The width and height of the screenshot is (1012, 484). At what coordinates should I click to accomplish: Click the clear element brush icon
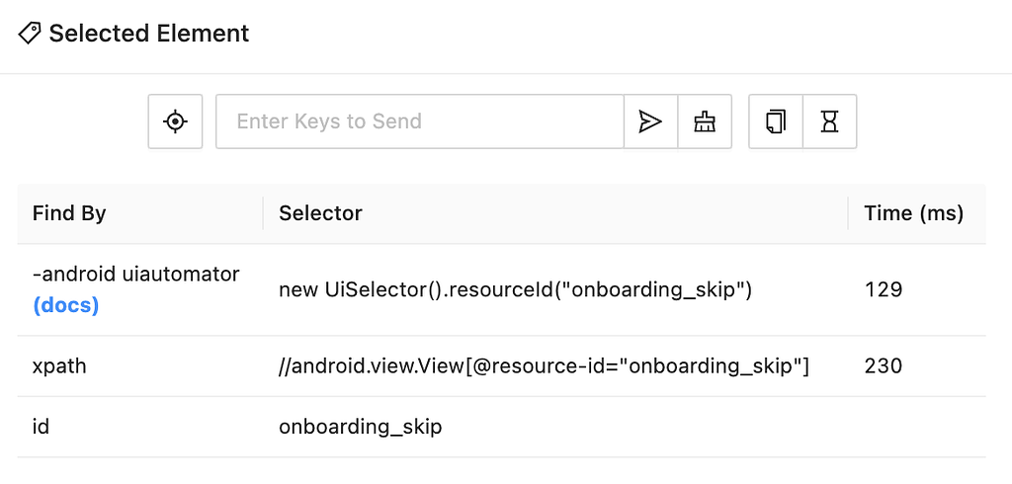(705, 121)
